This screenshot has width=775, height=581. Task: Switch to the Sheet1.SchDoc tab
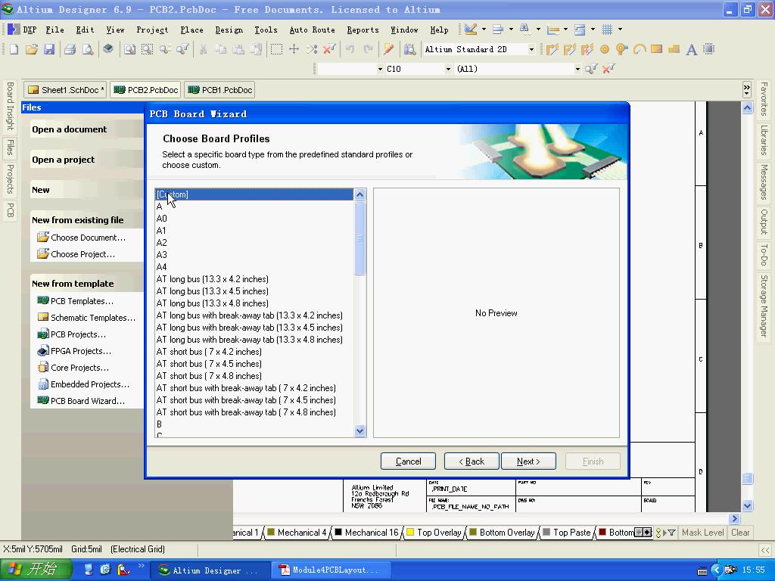point(65,90)
